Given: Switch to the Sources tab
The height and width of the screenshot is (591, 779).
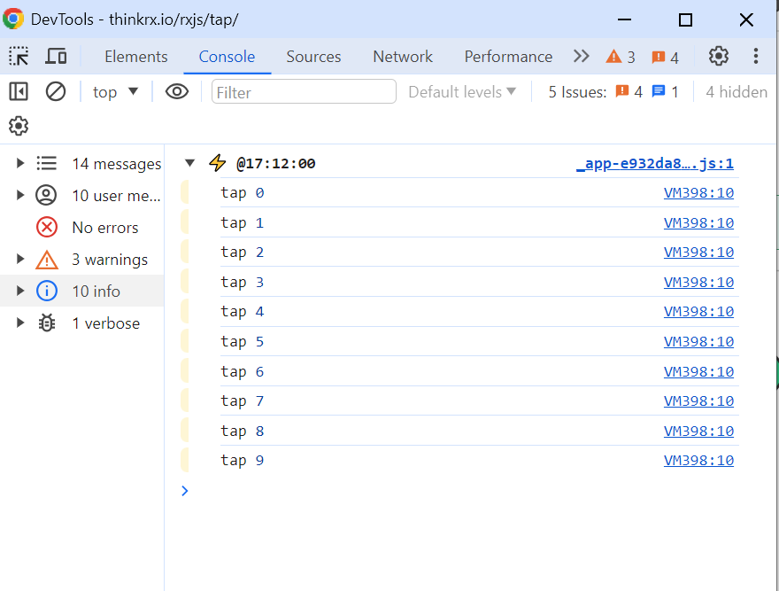Looking at the screenshot, I should point(313,56).
